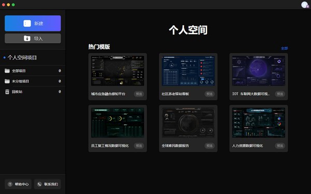Click the green maximize window button
The height and width of the screenshot is (194, 311).
pyautogui.click(x=13, y=5)
